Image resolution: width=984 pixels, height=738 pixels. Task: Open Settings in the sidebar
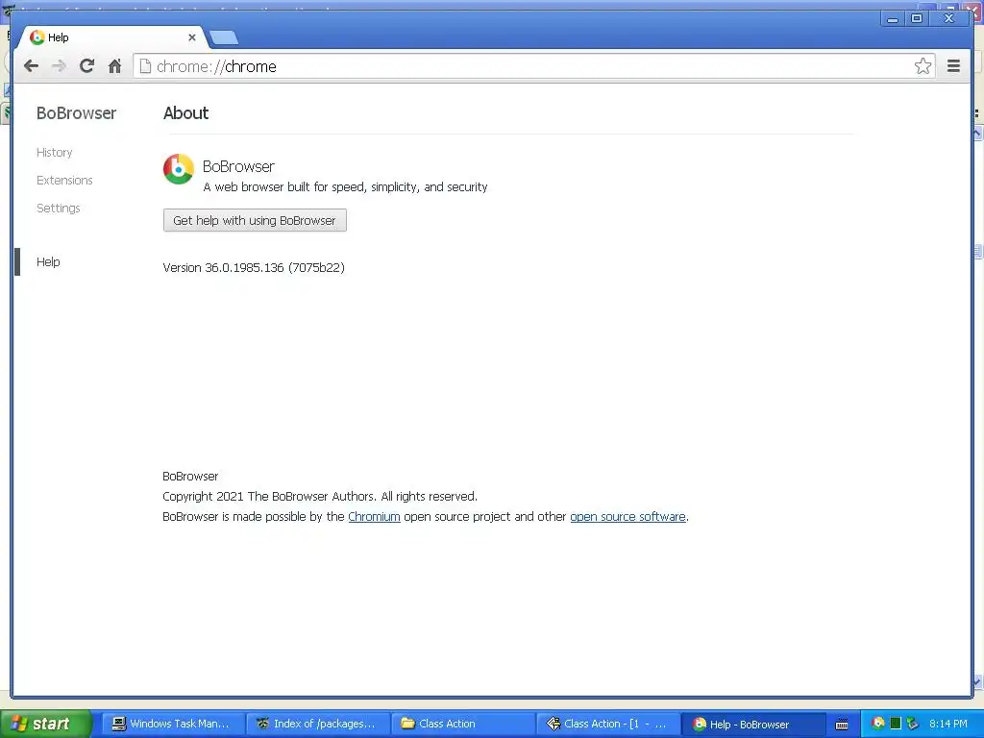[59, 208]
